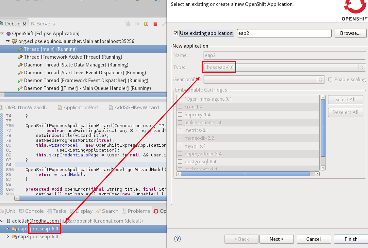Viewport: 368px width, 248px height.
Task: Collapse the adietish@redhat.com connection node
Action: click(x=2, y=221)
